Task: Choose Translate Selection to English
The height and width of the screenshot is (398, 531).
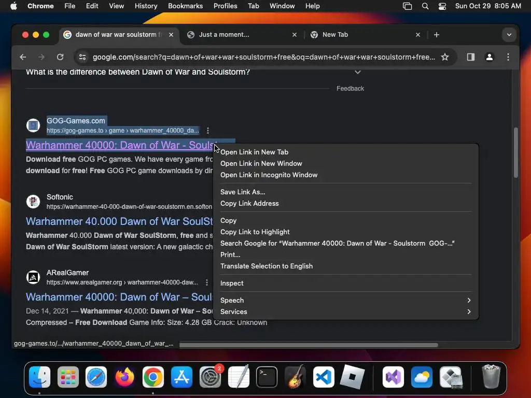Action: (346, 266)
